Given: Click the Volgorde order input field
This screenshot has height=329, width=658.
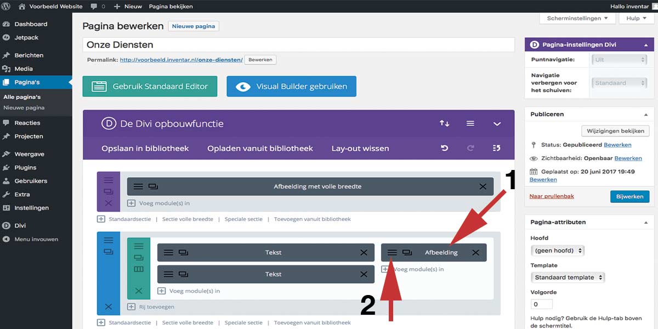Looking at the screenshot, I should 542,304.
